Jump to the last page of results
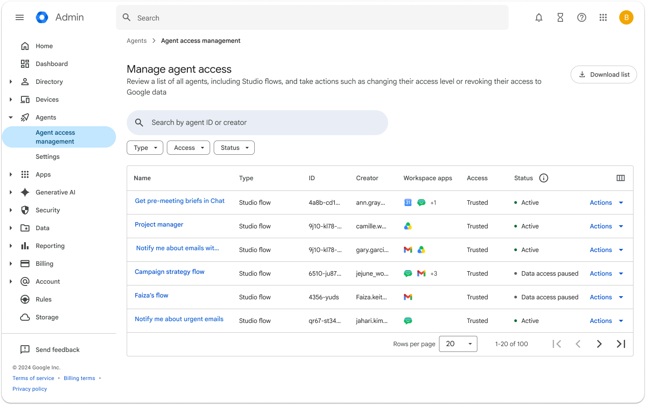 pyautogui.click(x=621, y=344)
